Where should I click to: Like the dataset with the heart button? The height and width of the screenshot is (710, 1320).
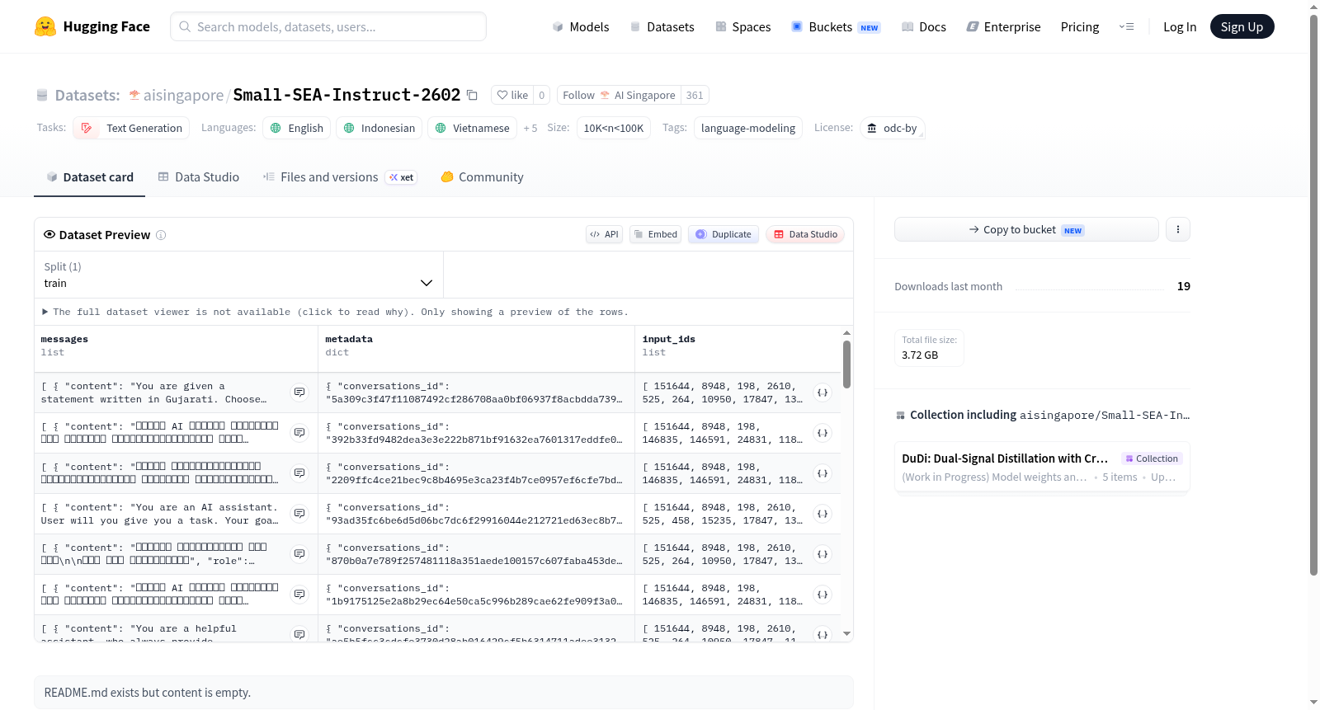(x=512, y=95)
